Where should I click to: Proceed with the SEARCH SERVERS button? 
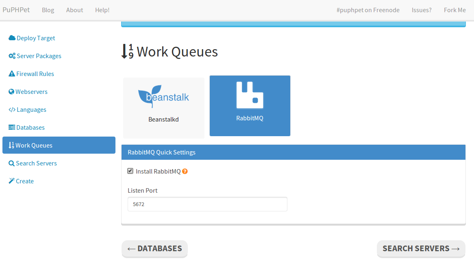tap(421, 248)
